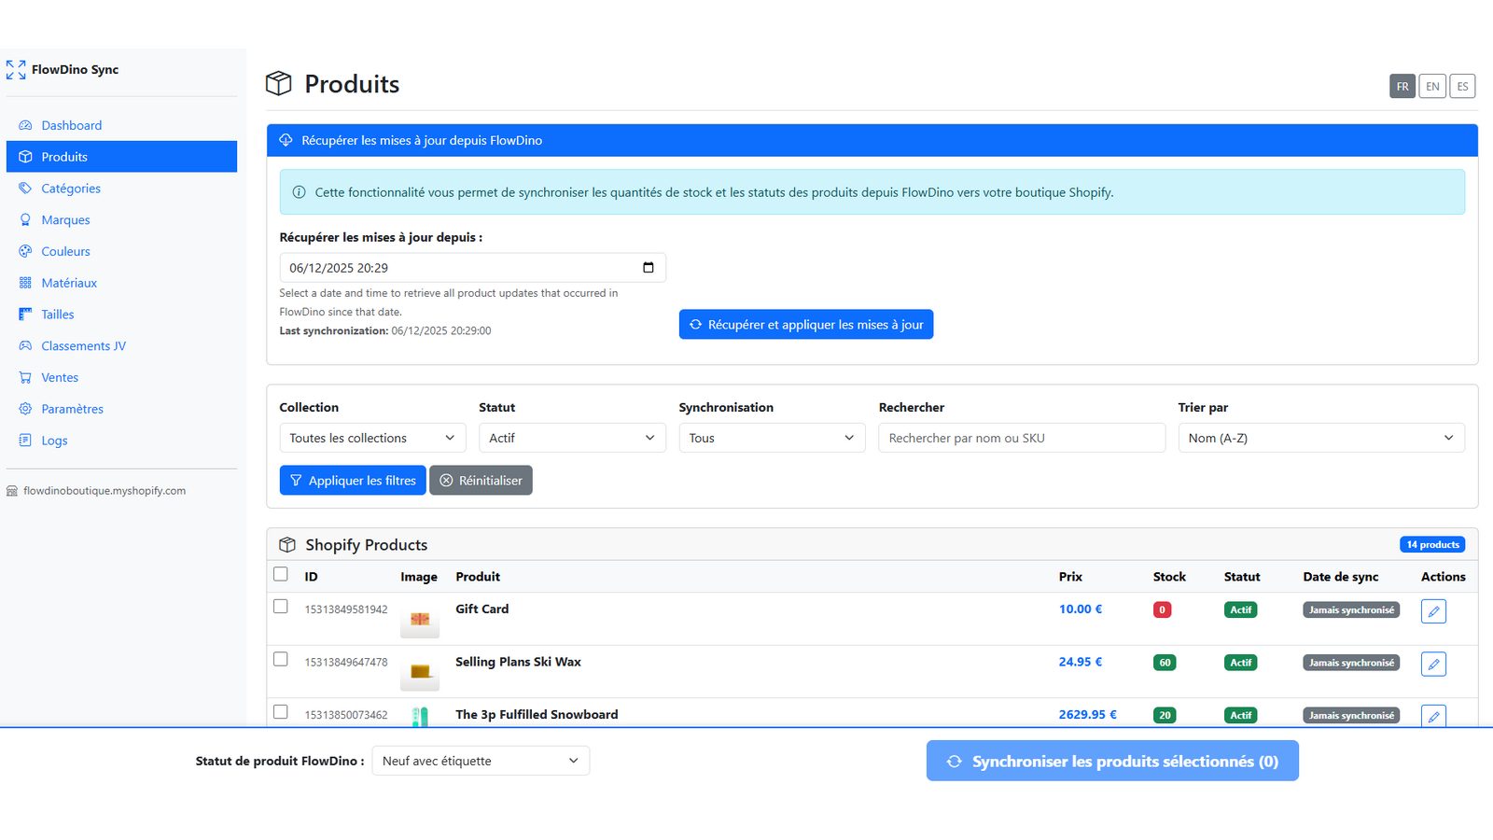Click the Classements JV gamepad icon
Viewport: 1493px width, 840px height.
click(x=25, y=345)
